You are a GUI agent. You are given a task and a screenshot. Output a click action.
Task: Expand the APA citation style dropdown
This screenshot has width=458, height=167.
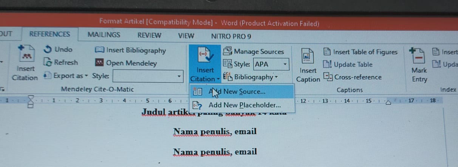285,64
